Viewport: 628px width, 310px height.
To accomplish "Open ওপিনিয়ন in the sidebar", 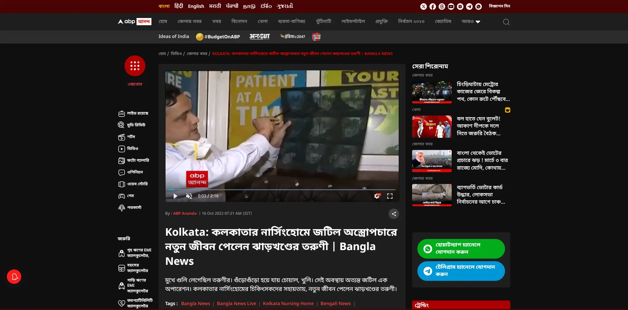I will click(x=131, y=172).
